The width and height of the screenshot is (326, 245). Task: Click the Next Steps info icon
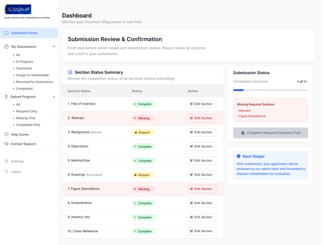(239, 156)
